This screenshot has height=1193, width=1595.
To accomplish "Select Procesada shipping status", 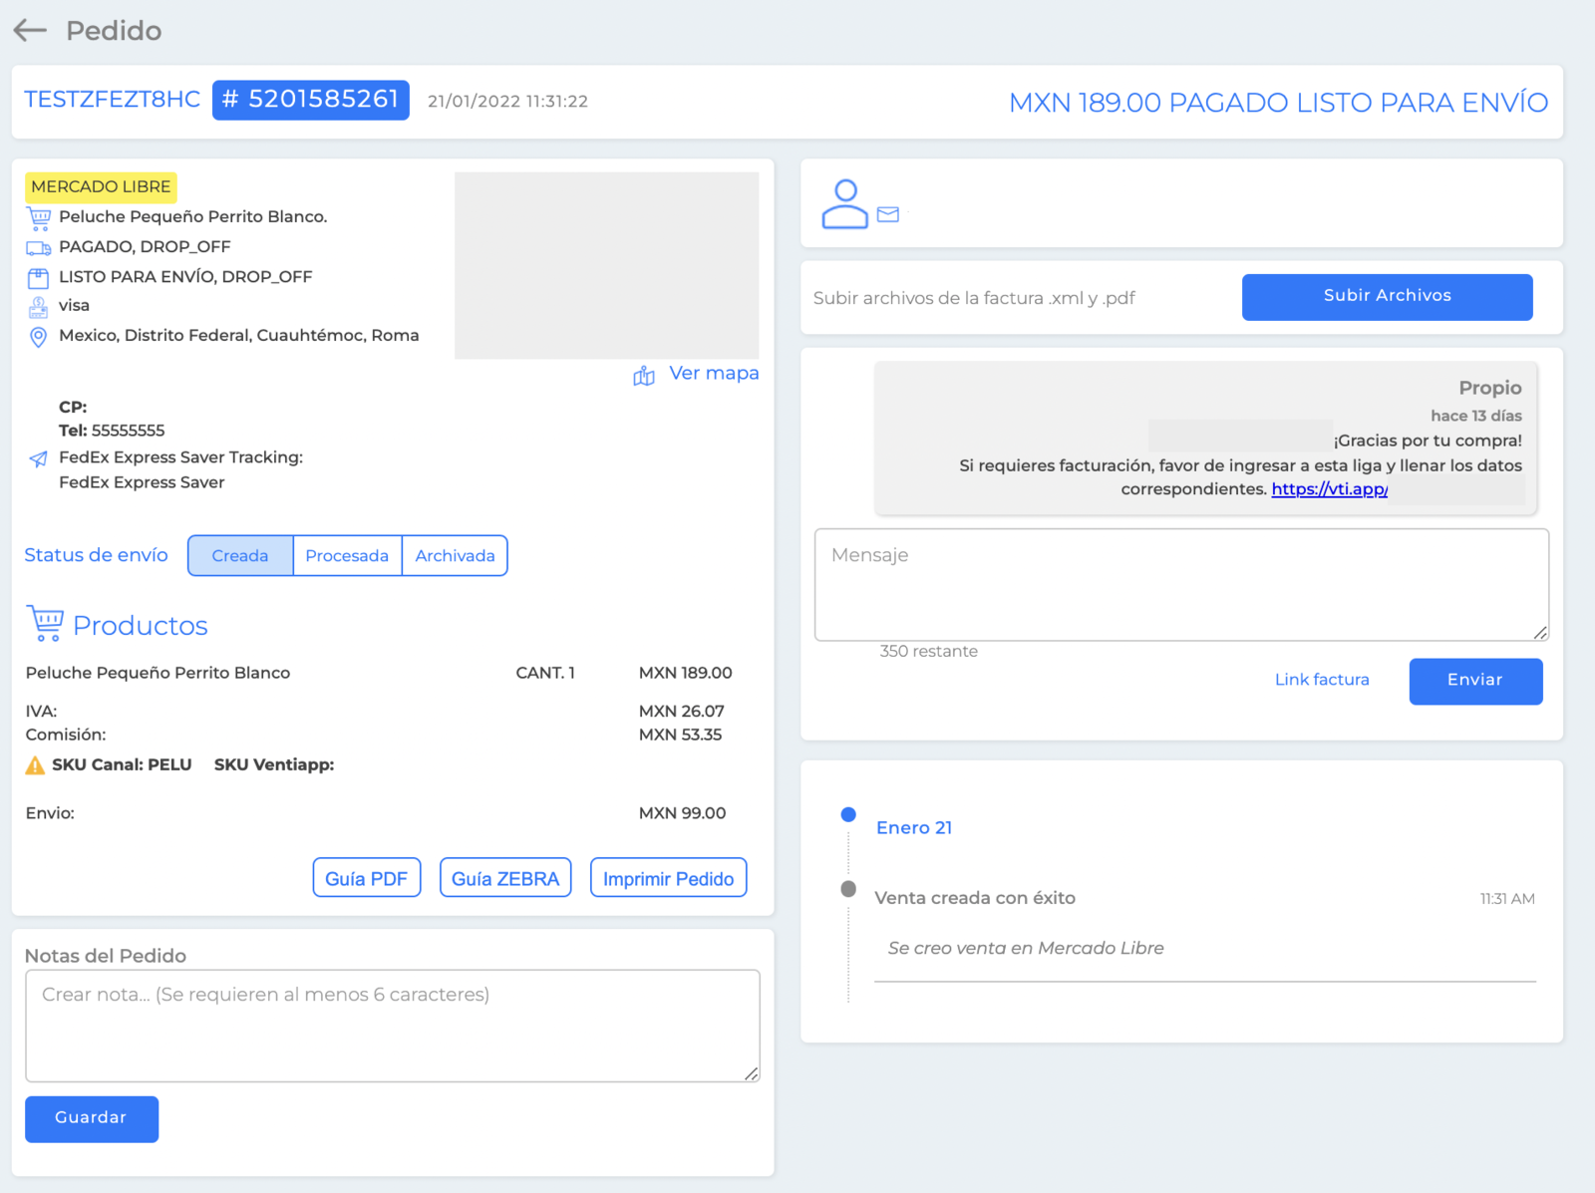I will pos(347,556).
